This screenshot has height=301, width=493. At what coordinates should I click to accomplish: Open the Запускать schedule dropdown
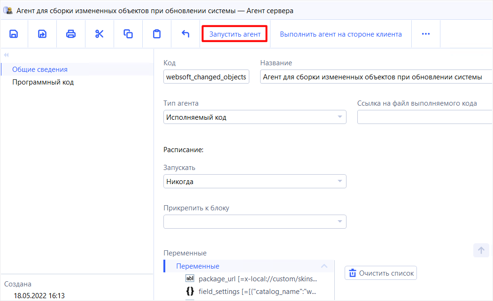(x=339, y=181)
